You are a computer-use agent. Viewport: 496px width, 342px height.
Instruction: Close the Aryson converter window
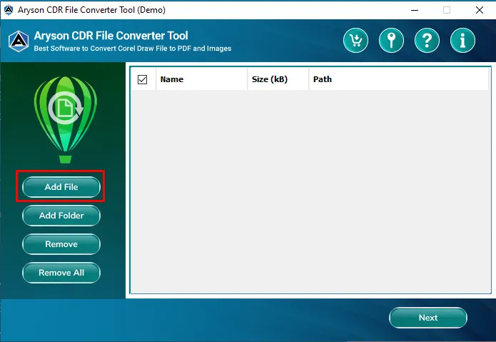[480, 10]
